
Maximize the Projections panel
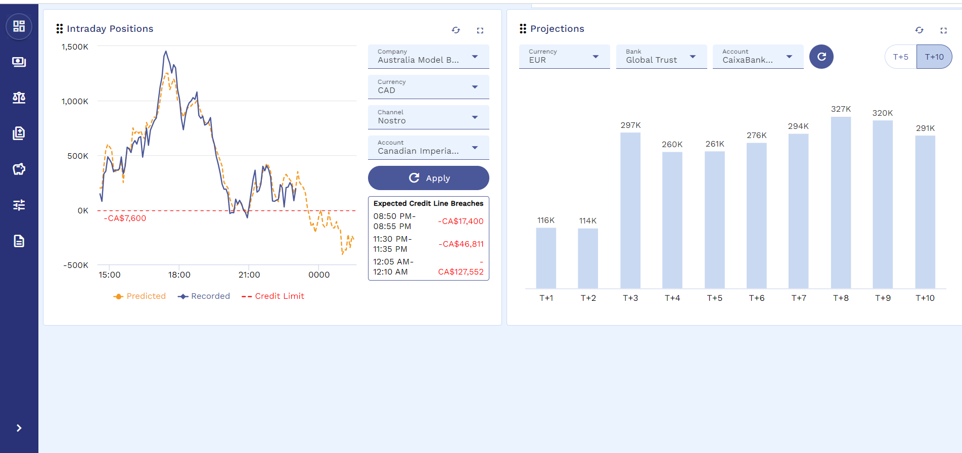tap(943, 30)
